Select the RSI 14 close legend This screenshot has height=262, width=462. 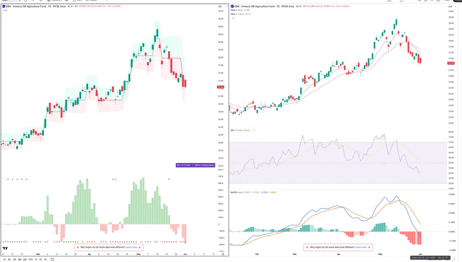tap(236, 131)
